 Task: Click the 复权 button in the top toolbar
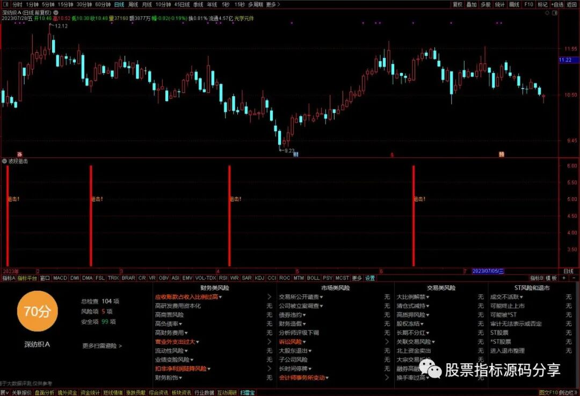(458, 4)
